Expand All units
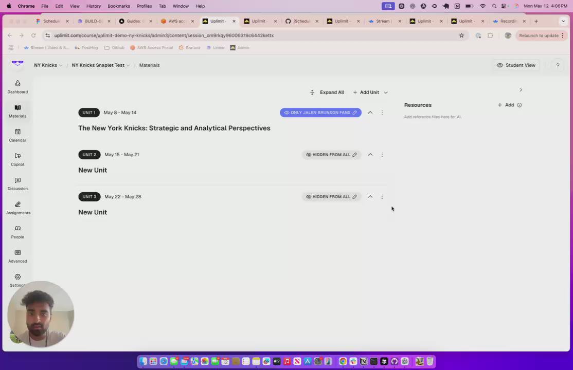This screenshot has height=370, width=573. point(327,92)
